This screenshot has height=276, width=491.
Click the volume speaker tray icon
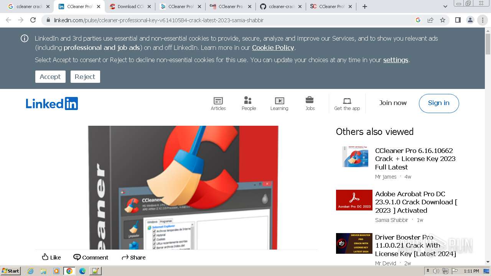click(437, 271)
